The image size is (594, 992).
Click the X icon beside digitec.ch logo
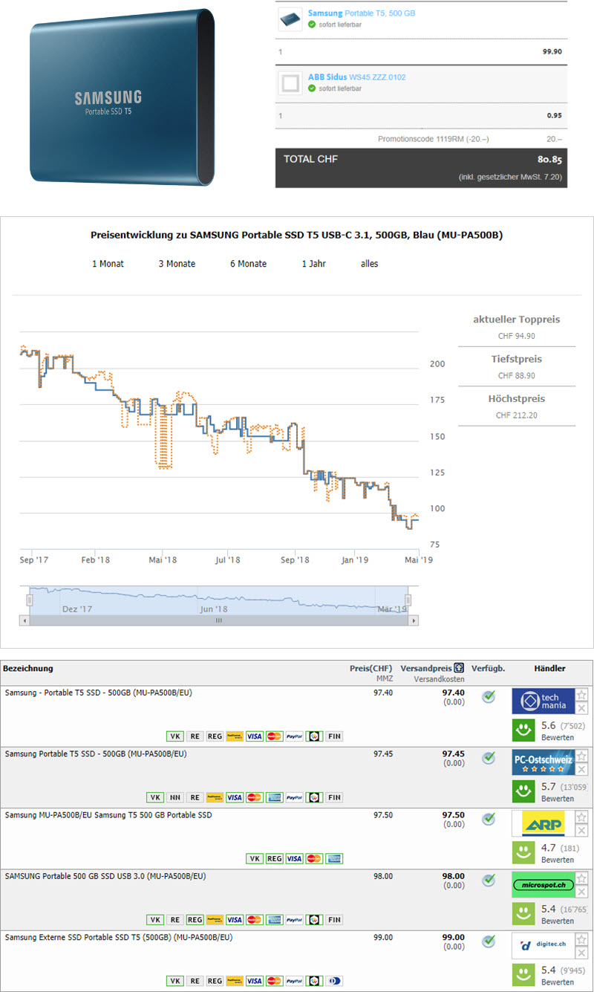pyautogui.click(x=581, y=952)
